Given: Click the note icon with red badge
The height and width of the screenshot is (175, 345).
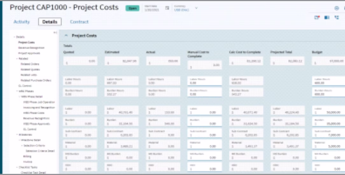Looking at the screenshot, I should tap(317, 17).
